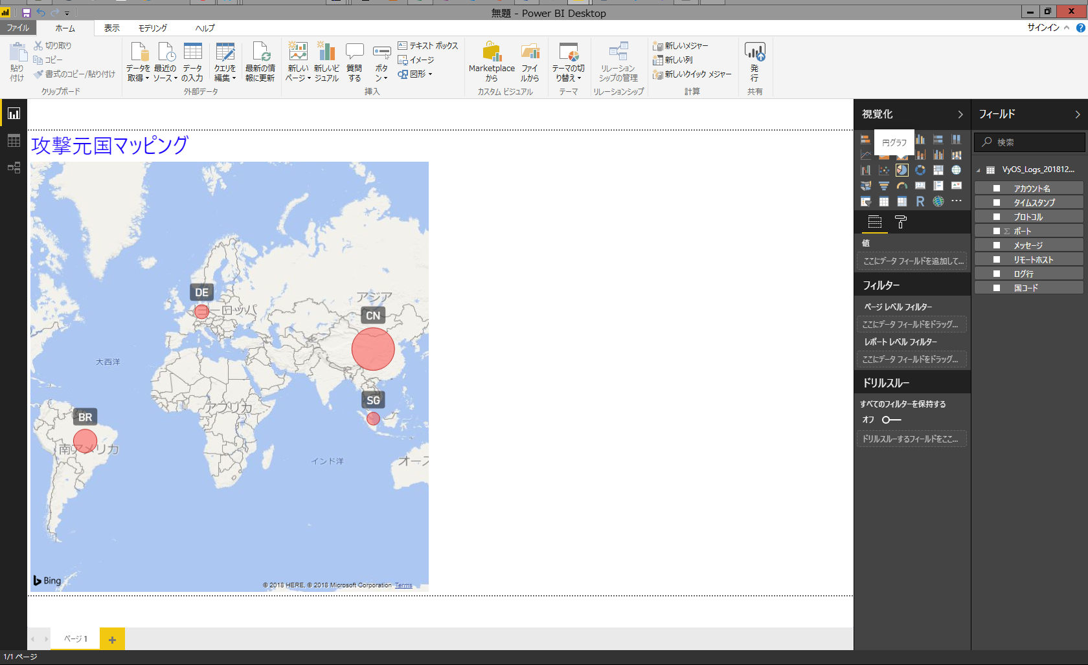Click the 攻撃元国マッピング title text
This screenshot has width=1088, height=665.
click(x=109, y=146)
